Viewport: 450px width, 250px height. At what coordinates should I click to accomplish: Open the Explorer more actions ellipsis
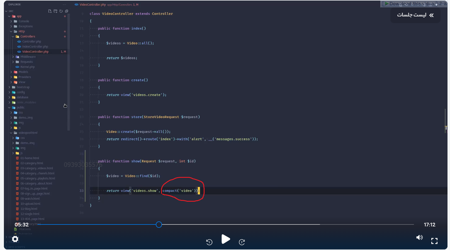tap(65, 4)
